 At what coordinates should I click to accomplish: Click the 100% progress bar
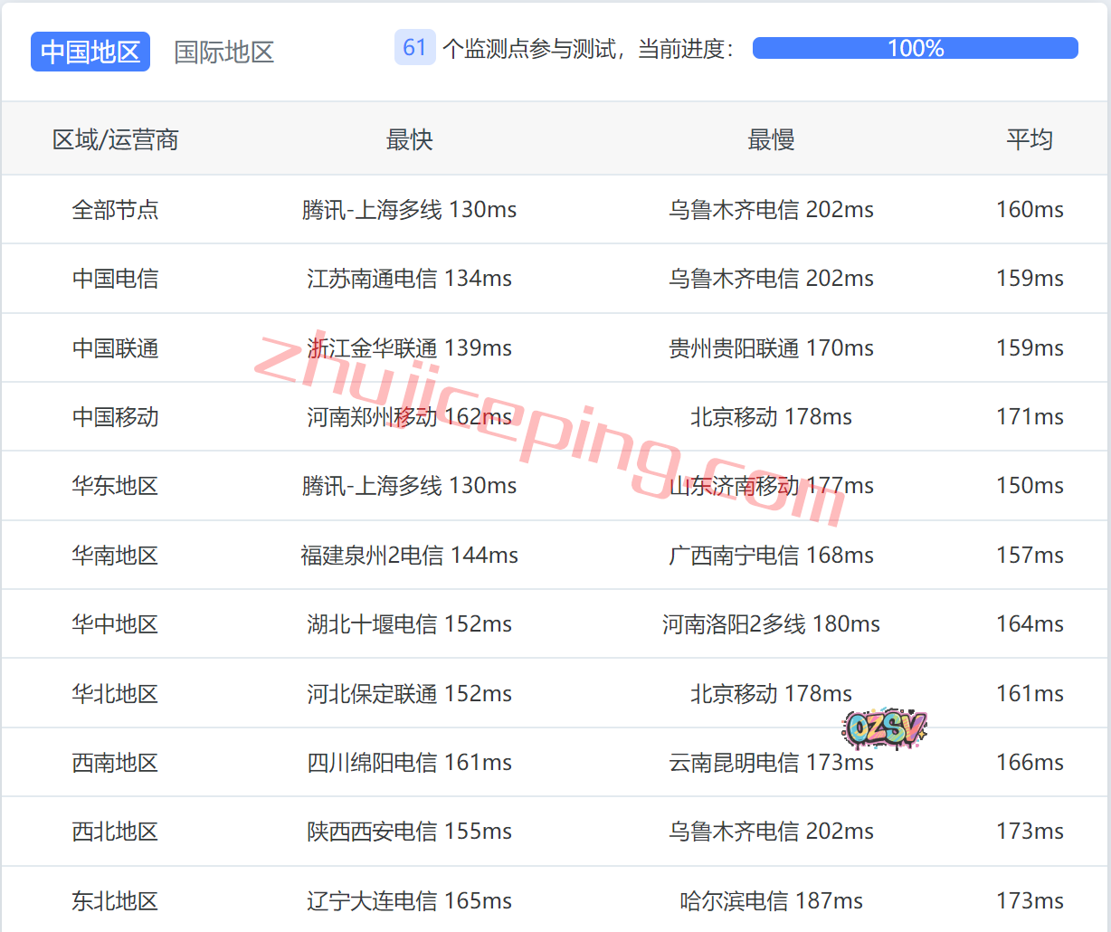915,48
